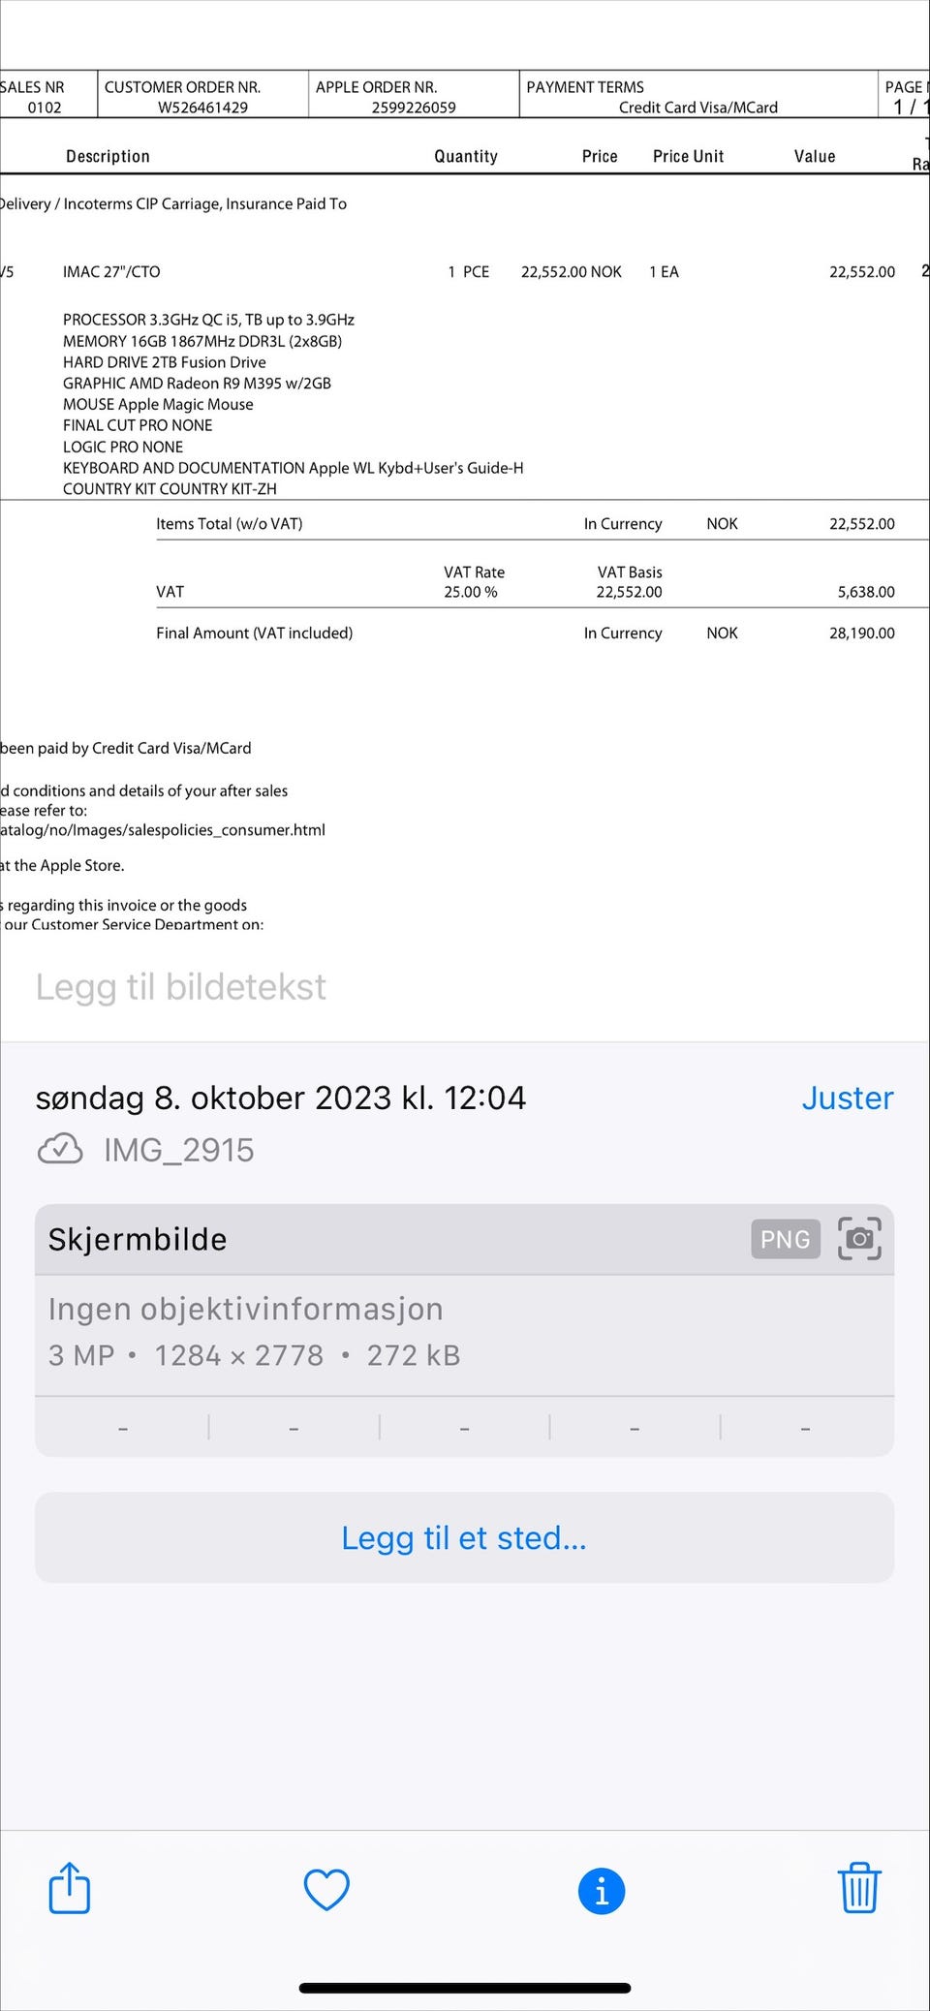Screen dimensions: 930x2011
Task: Tap the Final Amount row on invoice
Action: (x=525, y=633)
